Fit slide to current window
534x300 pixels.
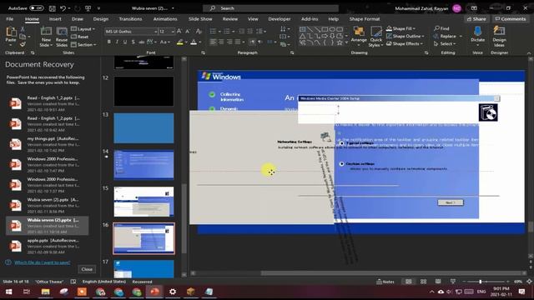click(x=529, y=282)
